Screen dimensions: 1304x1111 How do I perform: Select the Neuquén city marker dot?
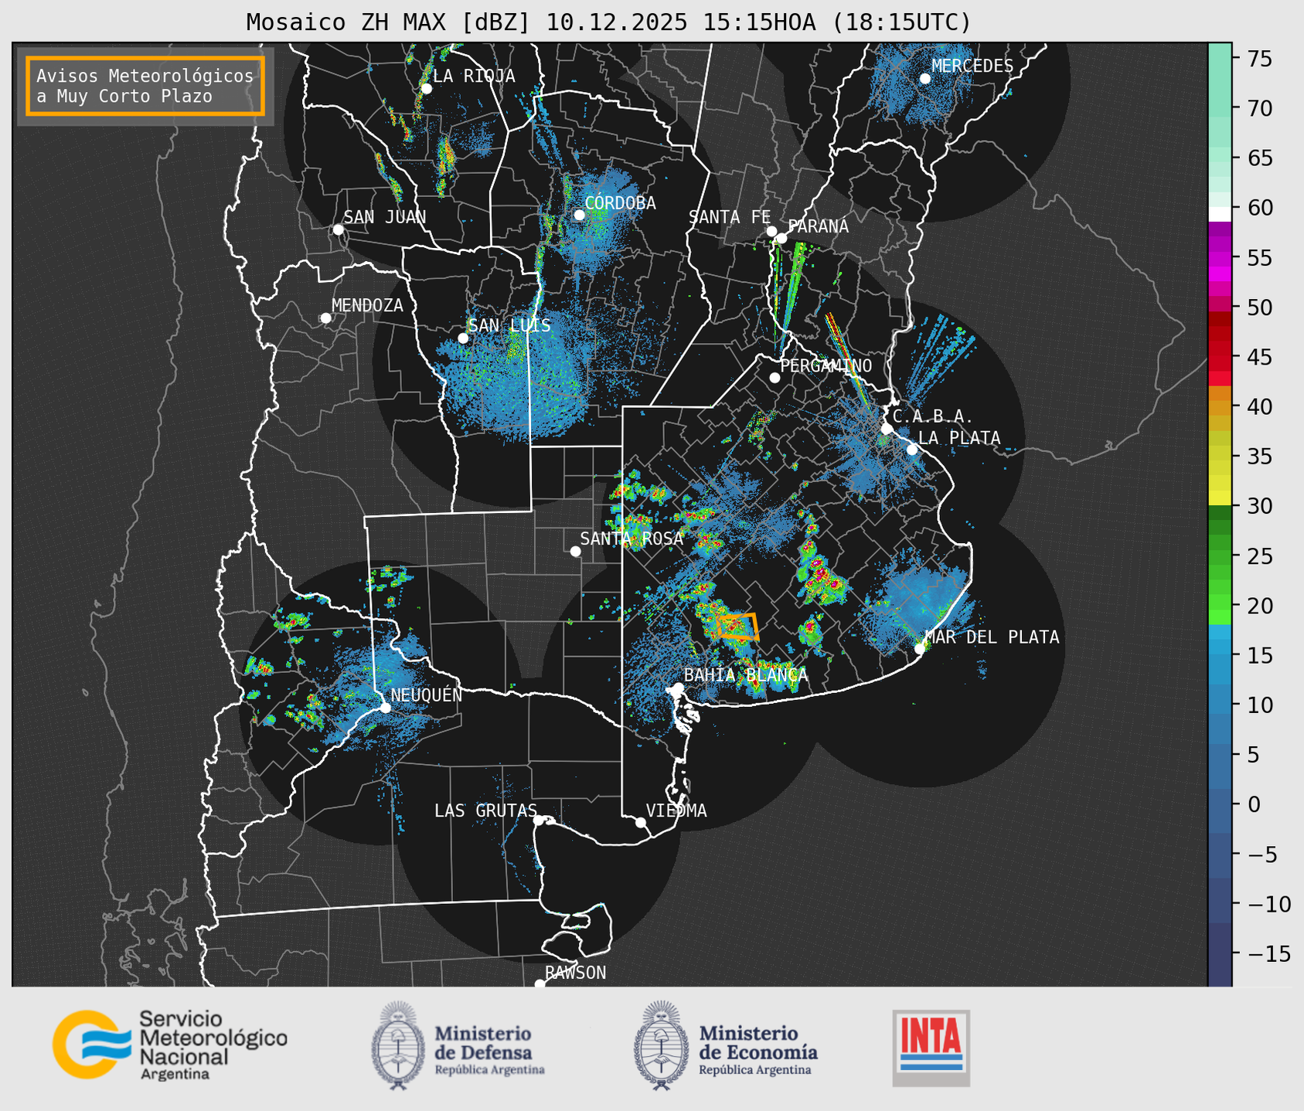(x=385, y=707)
